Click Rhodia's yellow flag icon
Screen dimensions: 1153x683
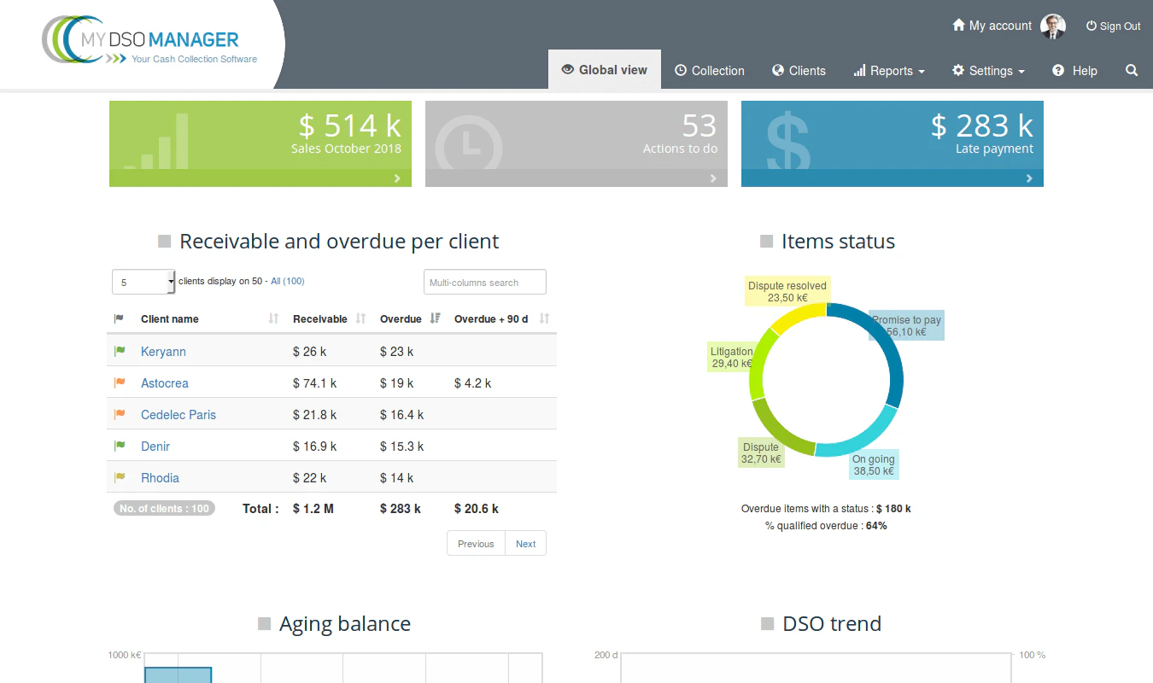[x=120, y=477]
